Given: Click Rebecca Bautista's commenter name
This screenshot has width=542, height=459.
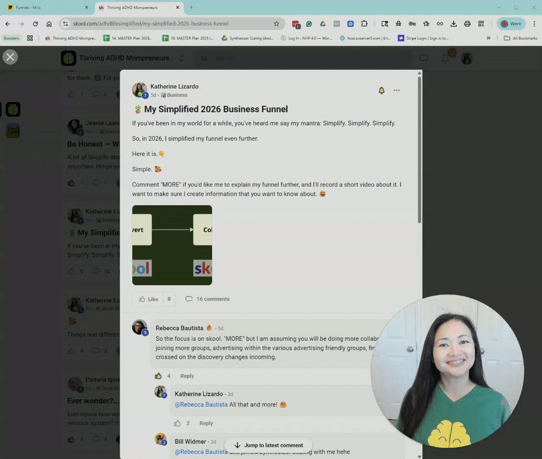Looking at the screenshot, I should coord(179,328).
